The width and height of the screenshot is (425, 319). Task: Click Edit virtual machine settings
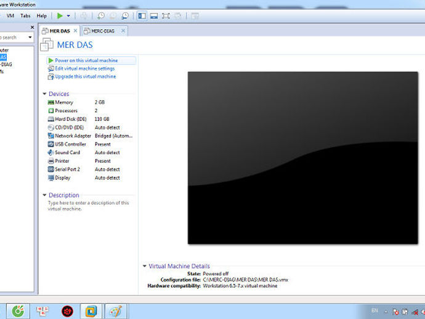pyautogui.click(x=85, y=68)
